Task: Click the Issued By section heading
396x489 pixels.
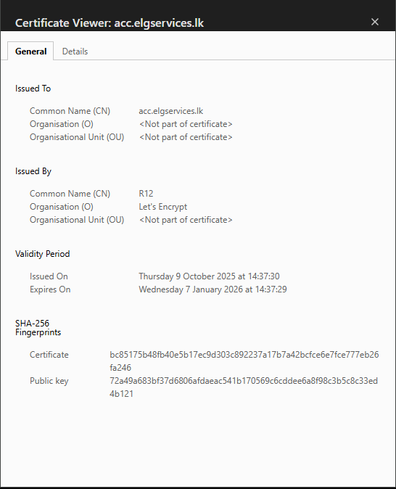Action: pos(33,171)
